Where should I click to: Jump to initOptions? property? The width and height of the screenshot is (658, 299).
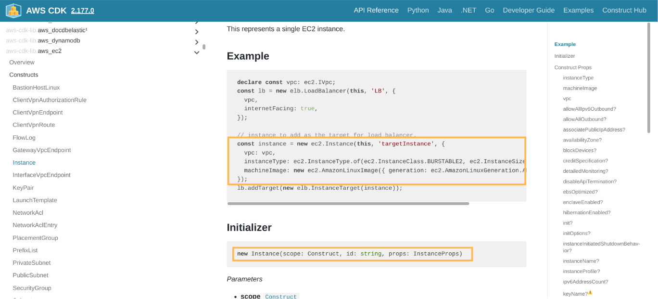tap(576, 234)
